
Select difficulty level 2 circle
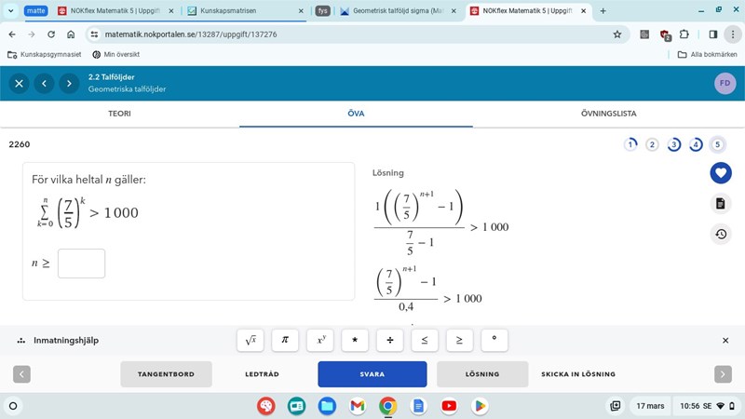[652, 144]
